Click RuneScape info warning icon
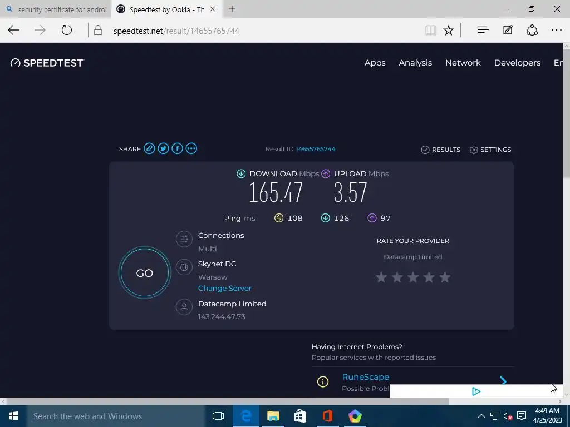 tap(323, 381)
